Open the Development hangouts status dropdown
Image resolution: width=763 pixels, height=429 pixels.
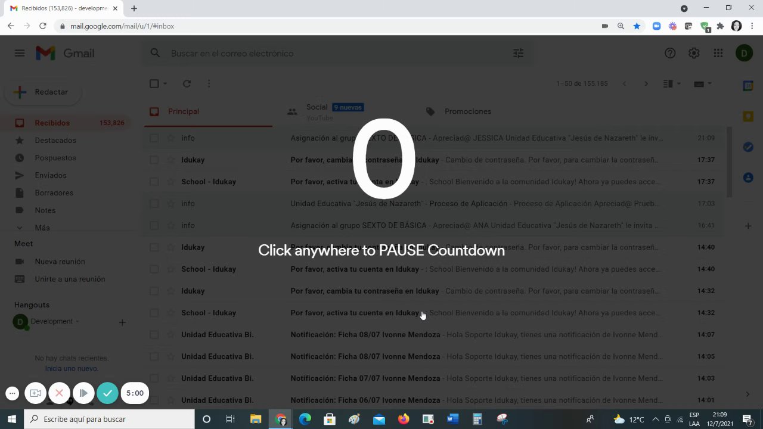point(77,321)
